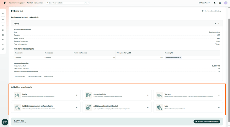This screenshot has width=230, height=127.
Task: Open the Home icon in the sidebar
Action: [x=3, y=14]
